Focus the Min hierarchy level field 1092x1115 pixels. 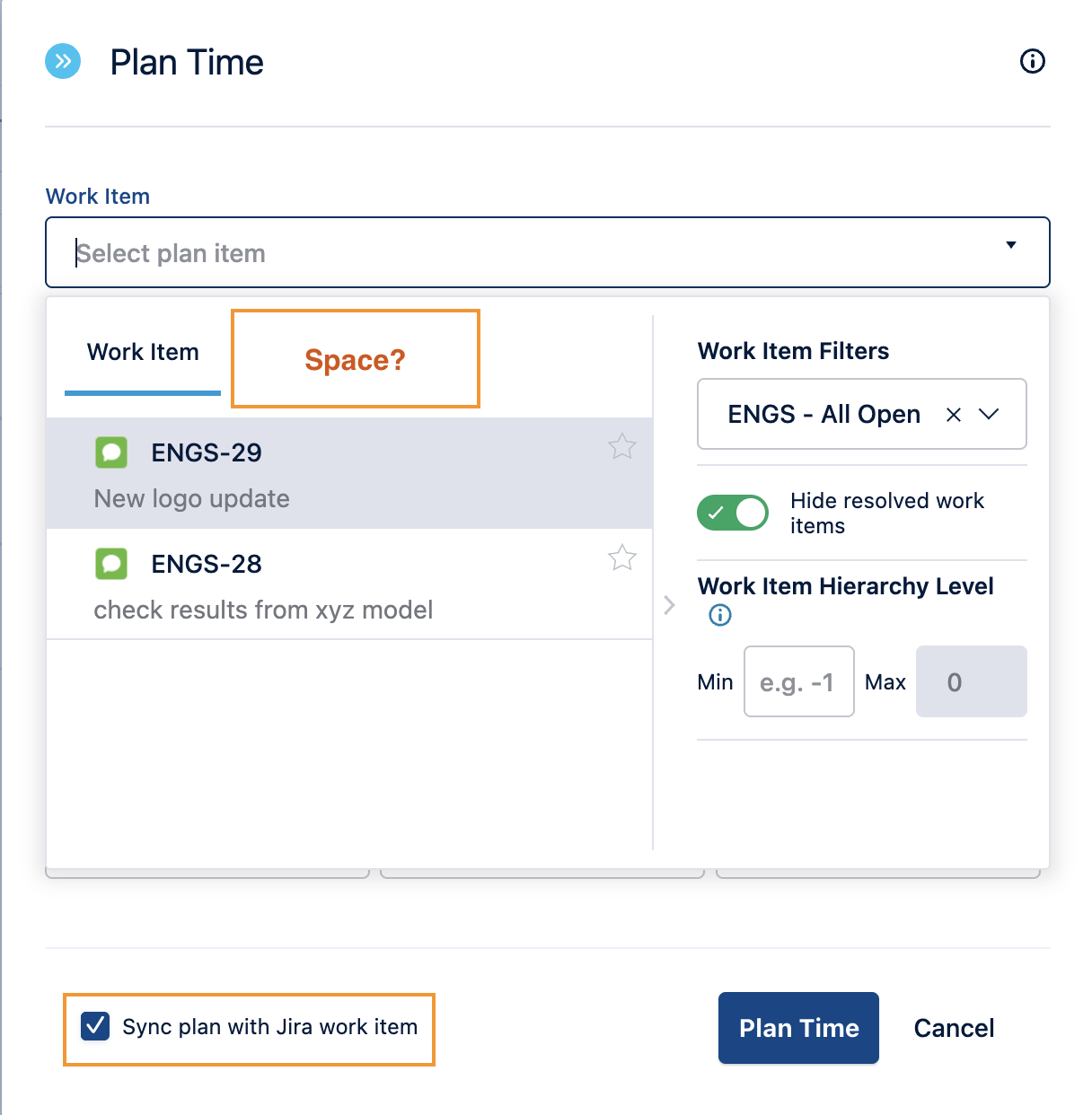tap(799, 681)
